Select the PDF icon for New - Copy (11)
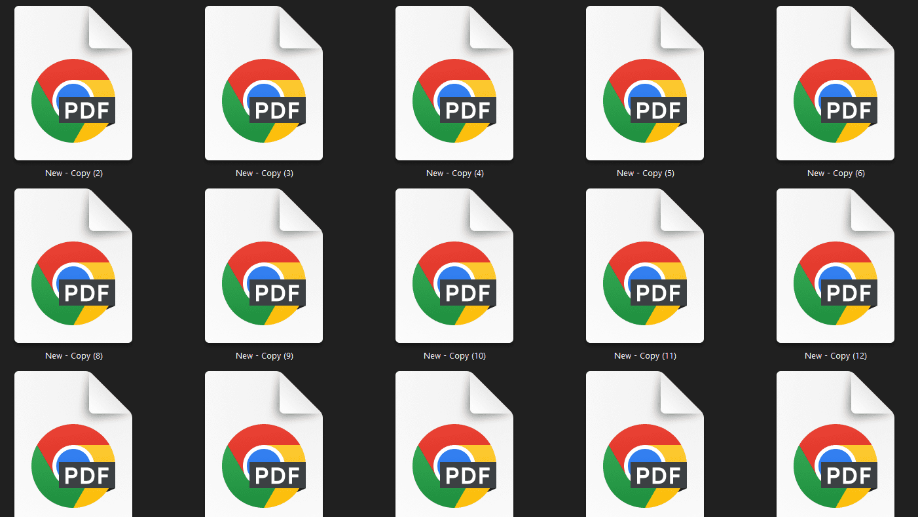Image resolution: width=918 pixels, height=517 pixels. [x=645, y=266]
